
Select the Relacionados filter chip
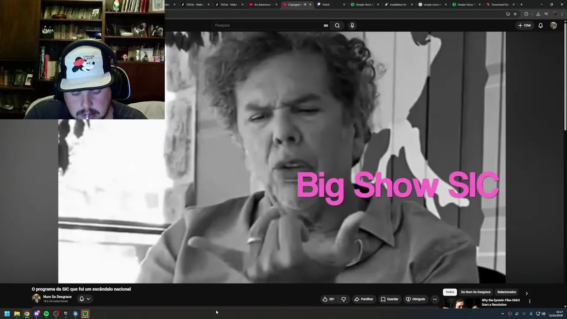point(507,292)
